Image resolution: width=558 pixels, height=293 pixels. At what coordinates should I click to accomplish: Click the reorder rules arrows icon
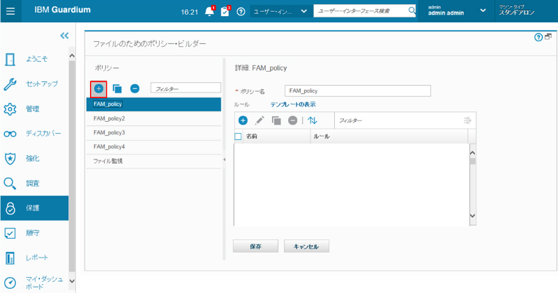312,120
